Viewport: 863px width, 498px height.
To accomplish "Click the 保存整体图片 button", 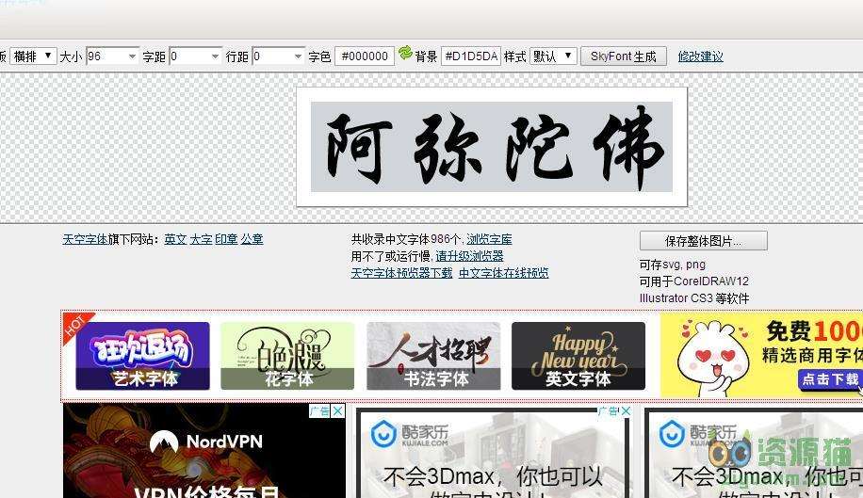I will point(704,241).
